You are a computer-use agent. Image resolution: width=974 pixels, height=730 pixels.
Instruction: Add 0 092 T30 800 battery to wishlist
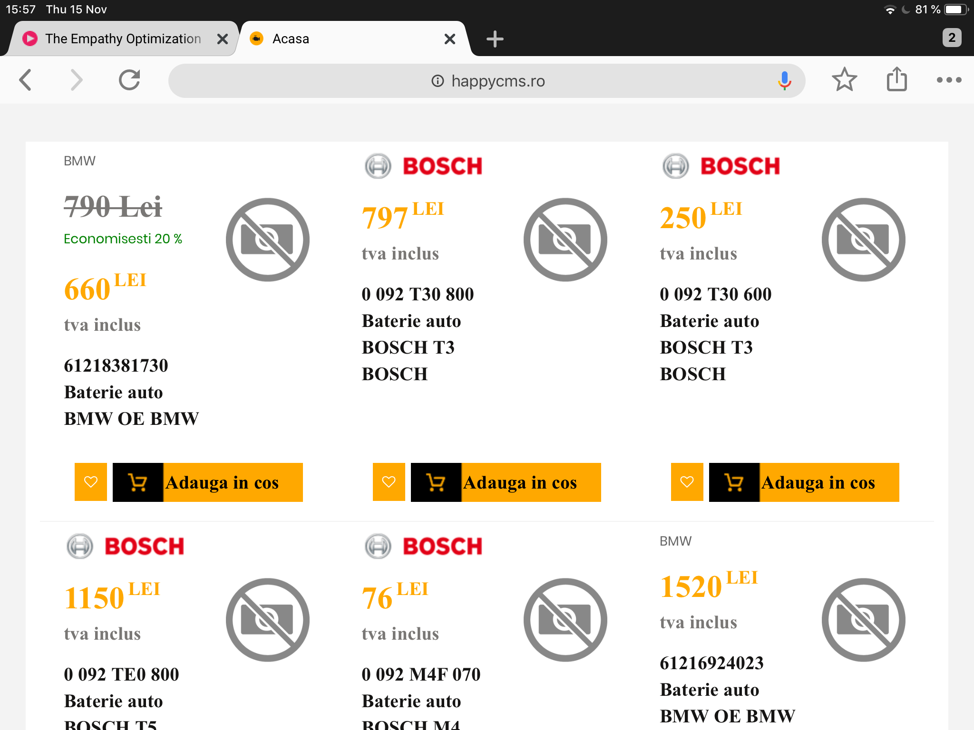(x=389, y=482)
